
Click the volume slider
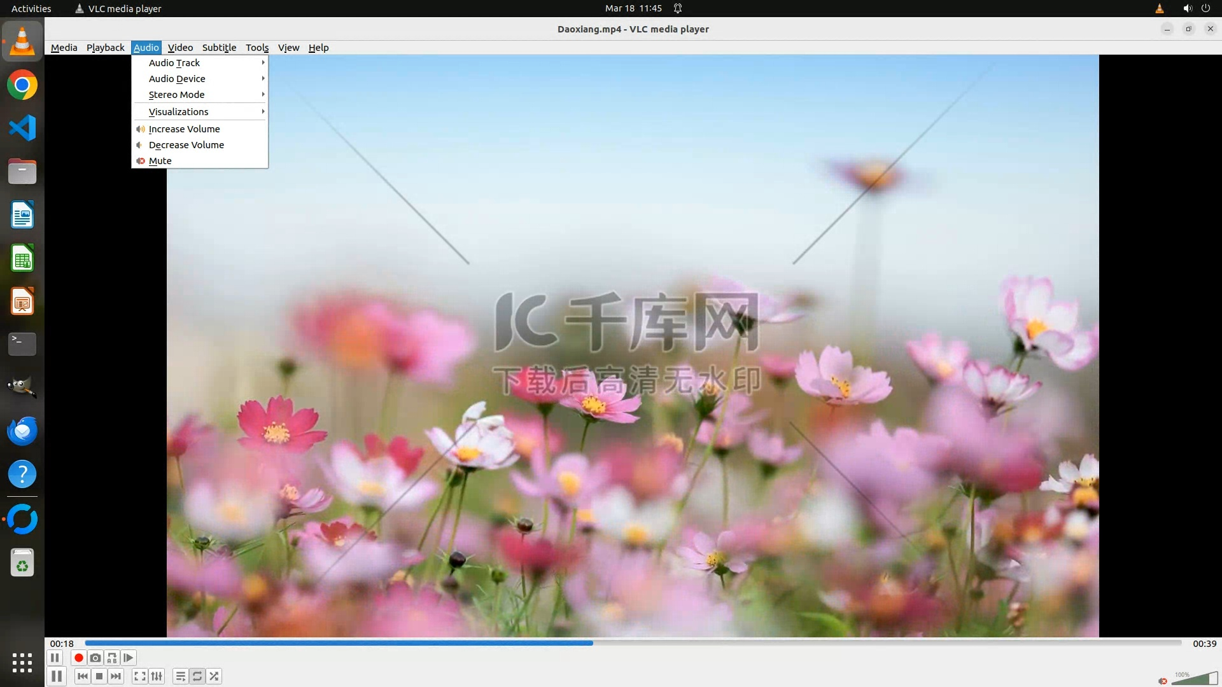coord(1194,679)
